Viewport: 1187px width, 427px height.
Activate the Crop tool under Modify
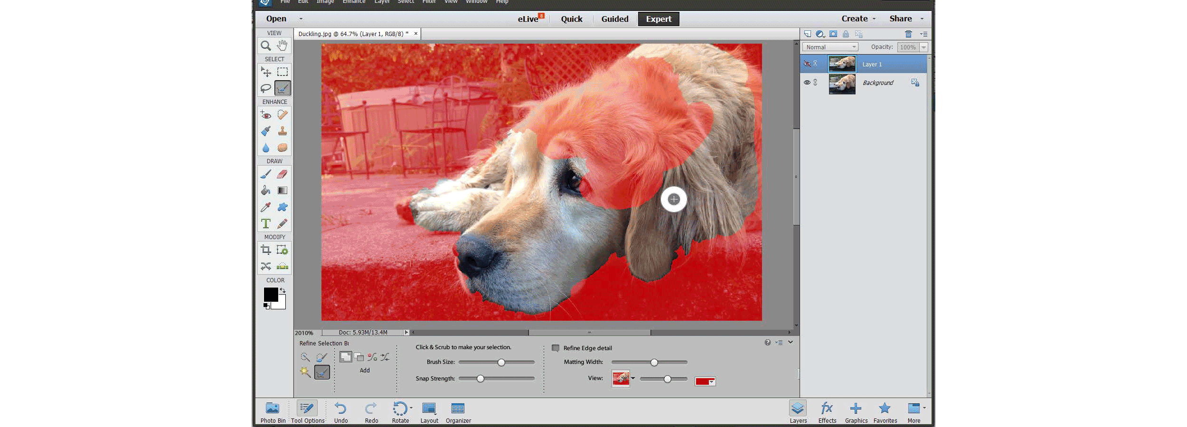click(266, 249)
